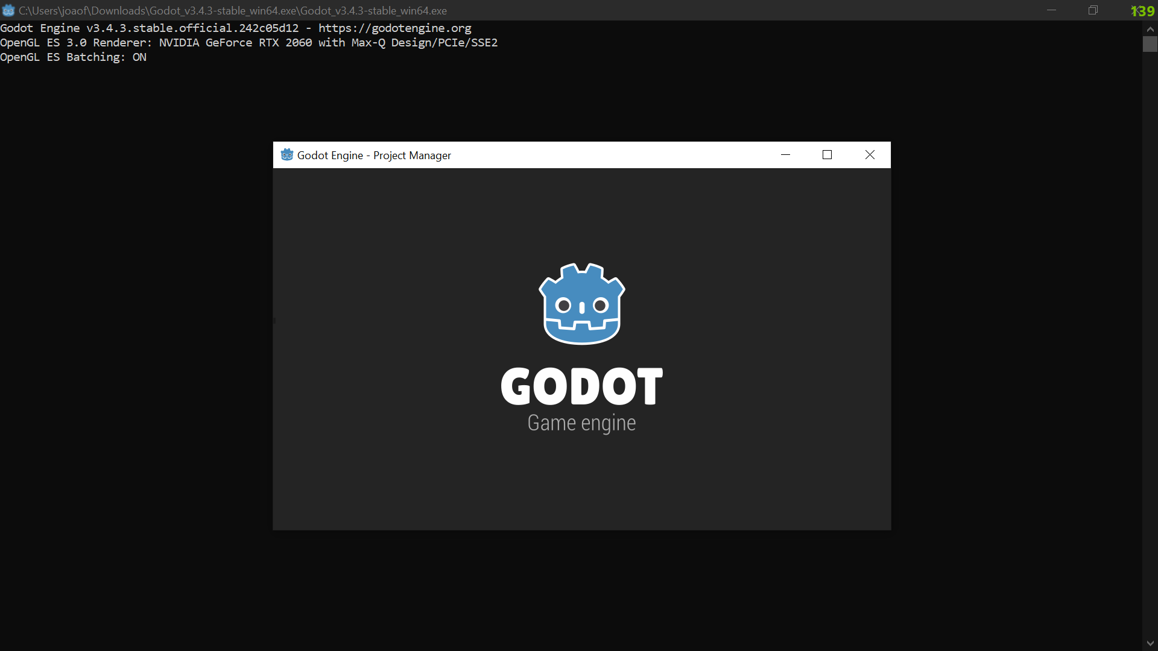Click the OpenGL ES 3.0 Renderer line
This screenshot has width=1158, height=651.
click(x=249, y=42)
